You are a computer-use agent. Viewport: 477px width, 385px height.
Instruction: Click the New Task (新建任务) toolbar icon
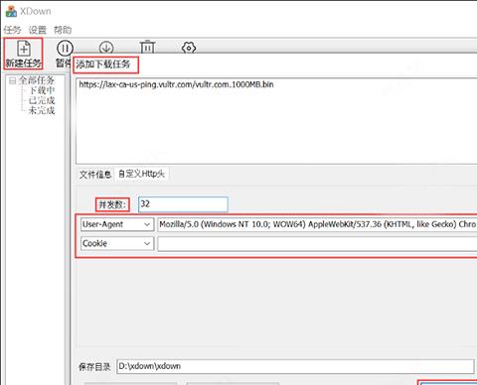pos(23,54)
